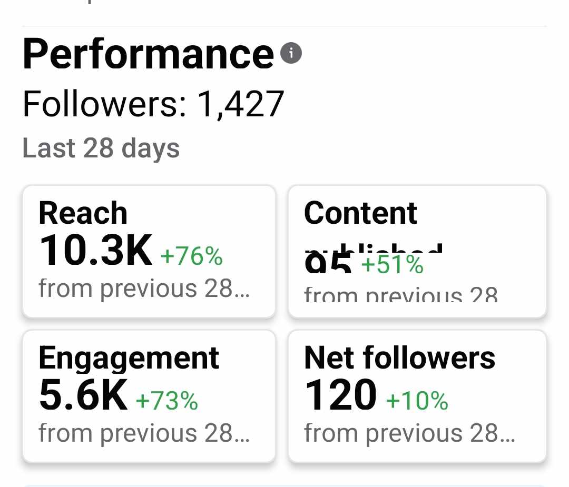Image resolution: width=569 pixels, height=487 pixels.
Task: Tap the +51% content change indicator
Action: [392, 265]
